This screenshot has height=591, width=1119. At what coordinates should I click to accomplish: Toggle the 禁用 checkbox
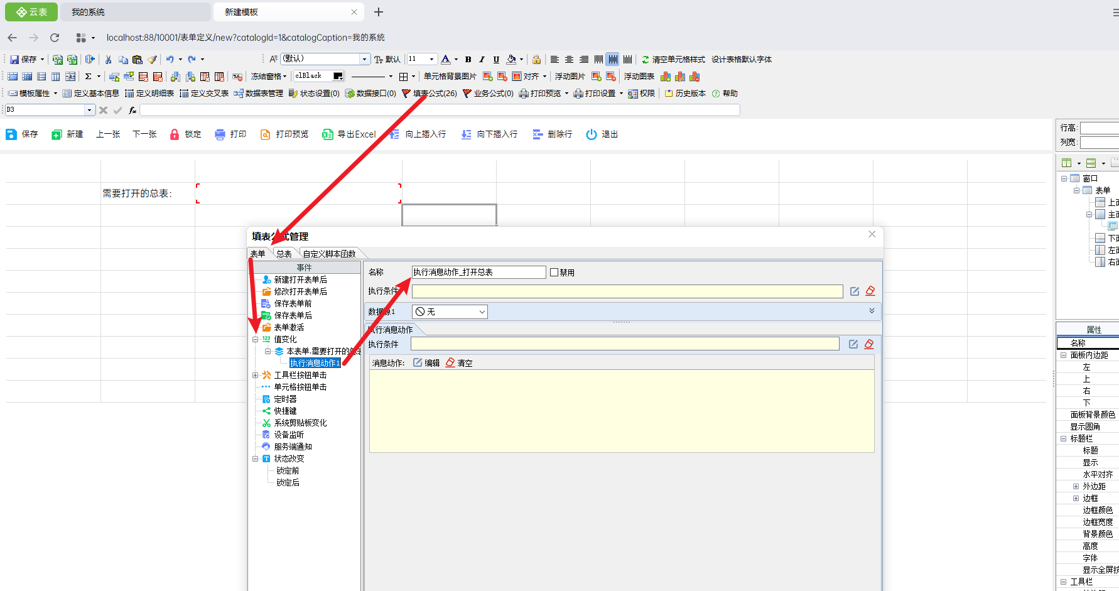pos(554,273)
